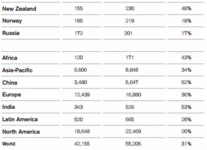Click North America's 18,648 value

coord(82,132)
